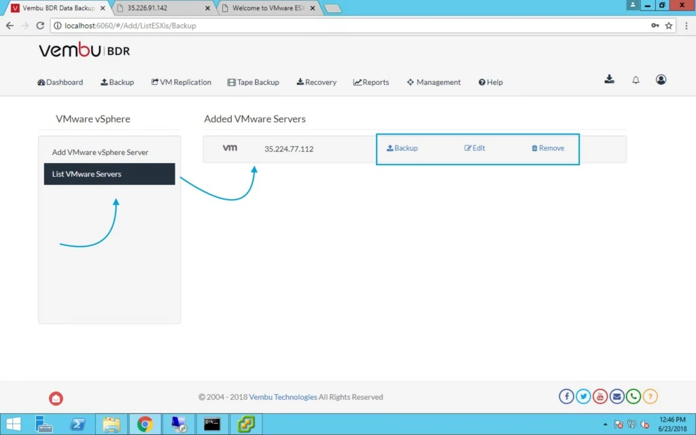Click the Twitter icon in footer

[x=582, y=396]
